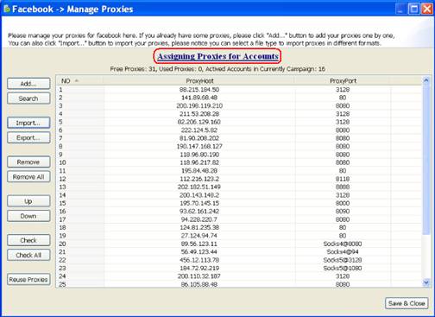The height and width of the screenshot is (317, 435).
Task: Maximize the Manage Proxies window
Action: [414, 9]
